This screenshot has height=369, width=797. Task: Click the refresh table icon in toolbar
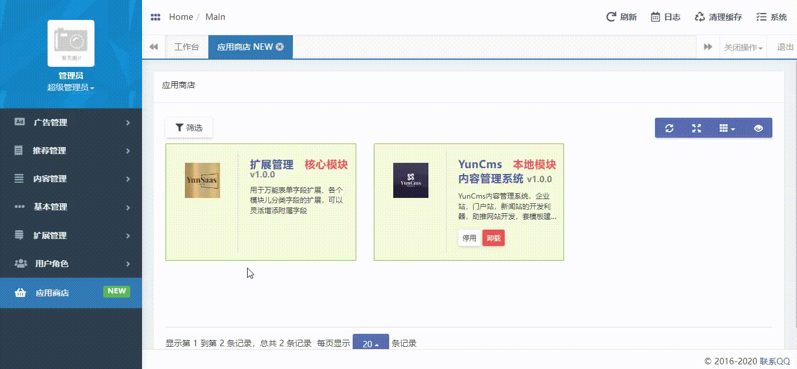point(669,128)
